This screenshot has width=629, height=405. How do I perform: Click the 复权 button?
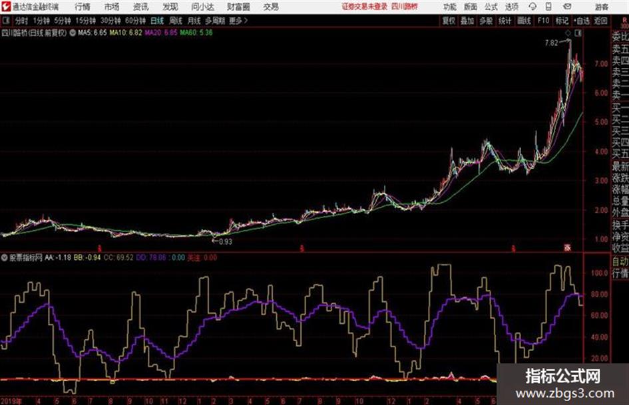(x=449, y=21)
